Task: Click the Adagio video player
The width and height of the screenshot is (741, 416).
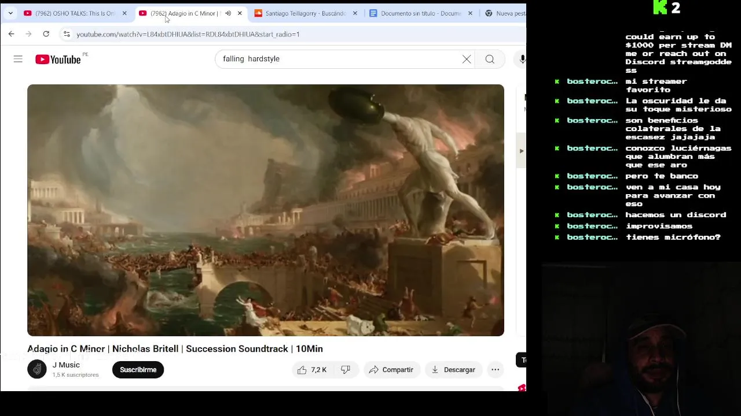Action: [x=266, y=210]
